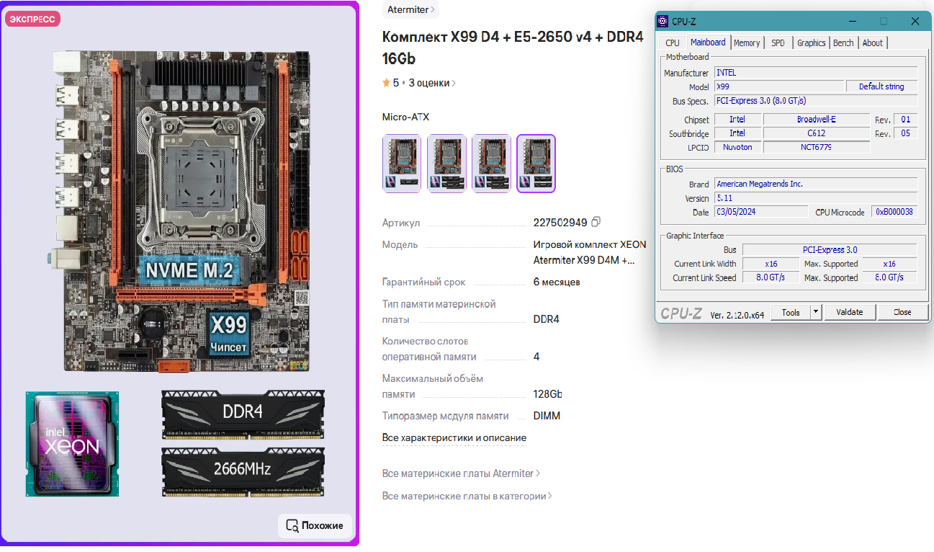Close the CPU-Z window with X

point(915,22)
